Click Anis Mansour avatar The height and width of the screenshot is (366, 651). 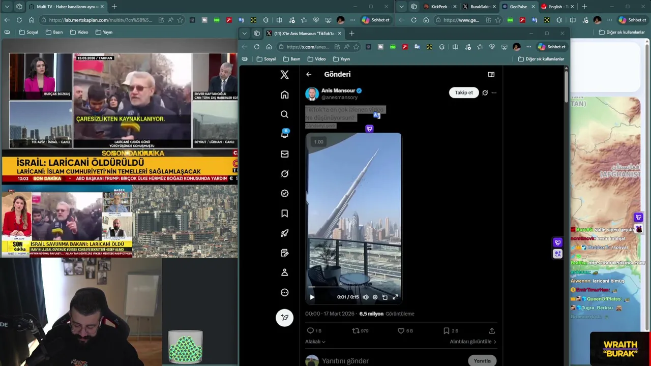tap(312, 94)
